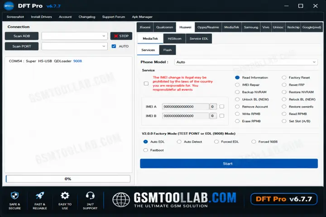Viewport: 326px width, 217px height.
Task: Select Set Slot (A/B) option
Action: (284, 121)
